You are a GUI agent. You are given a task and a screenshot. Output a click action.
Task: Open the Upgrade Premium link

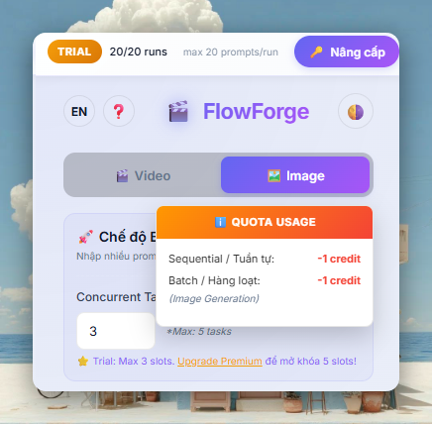click(x=220, y=361)
